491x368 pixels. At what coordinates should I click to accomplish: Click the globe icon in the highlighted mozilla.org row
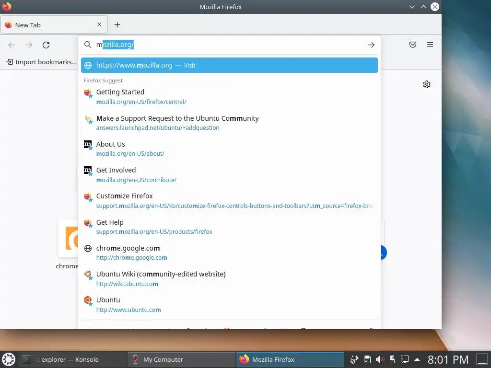click(88, 65)
